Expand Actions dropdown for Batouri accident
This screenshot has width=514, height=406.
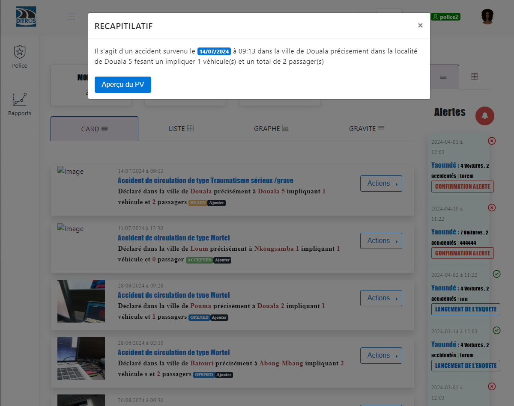[x=381, y=356]
